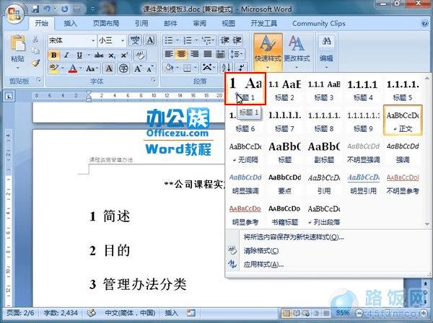Click the Save icon in quick access toolbar
The image size is (433, 323).
click(35, 9)
